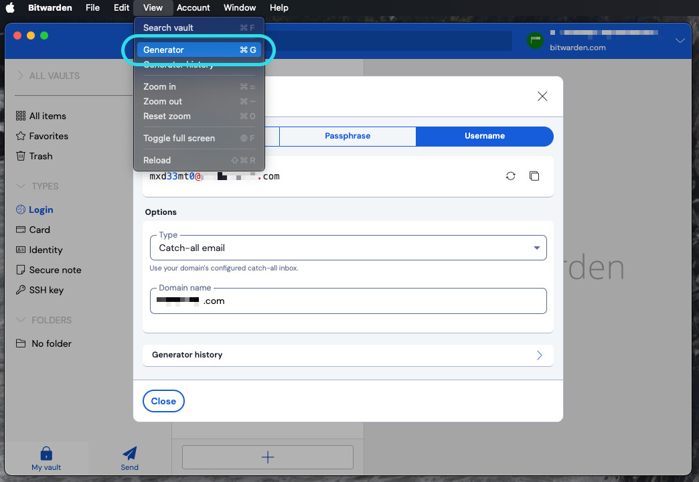Expand Generator history row
Image resolution: width=699 pixels, height=482 pixels.
tap(347, 355)
